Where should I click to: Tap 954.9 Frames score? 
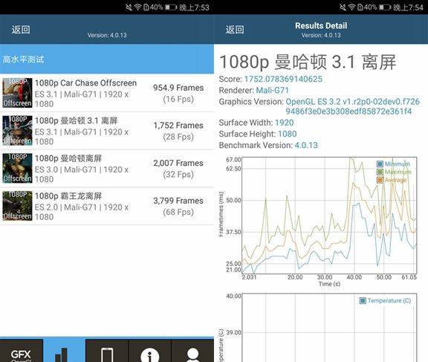click(178, 88)
